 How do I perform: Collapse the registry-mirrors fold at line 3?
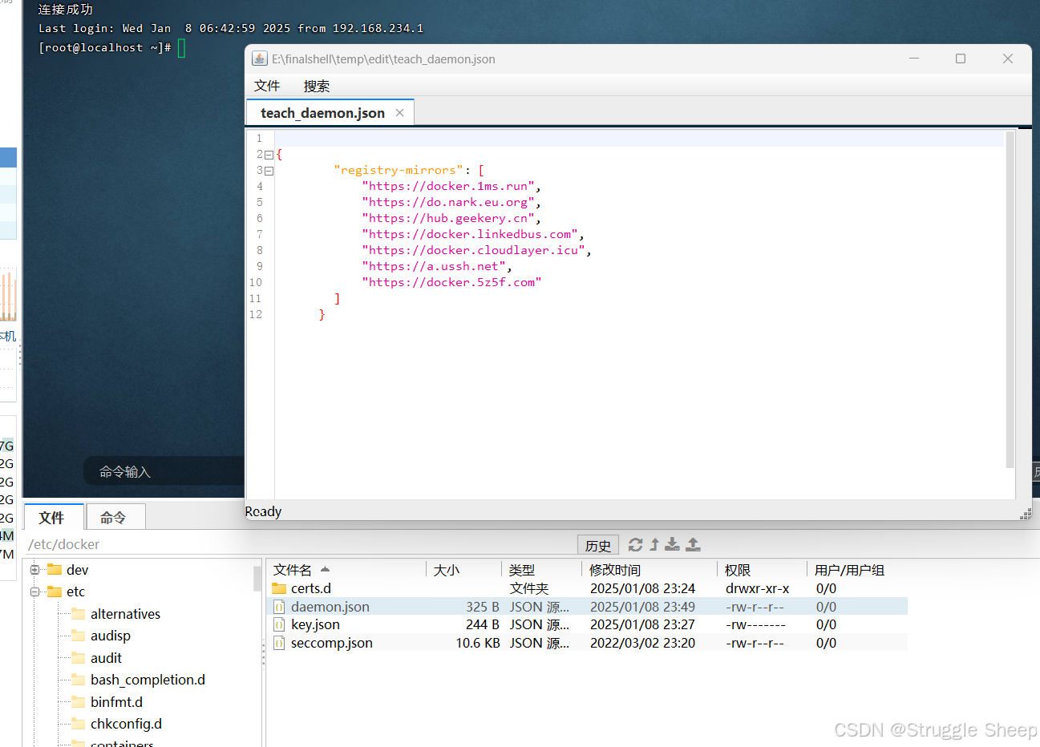coord(269,171)
